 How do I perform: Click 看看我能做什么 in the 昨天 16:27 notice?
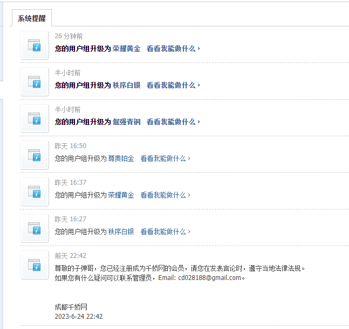[x=165, y=232]
